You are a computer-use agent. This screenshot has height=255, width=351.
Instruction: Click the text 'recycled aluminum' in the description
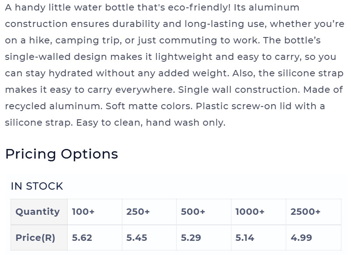(53, 106)
